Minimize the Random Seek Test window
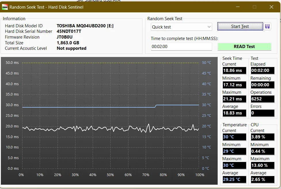The height and width of the screenshot is (189, 281). click(238, 7)
